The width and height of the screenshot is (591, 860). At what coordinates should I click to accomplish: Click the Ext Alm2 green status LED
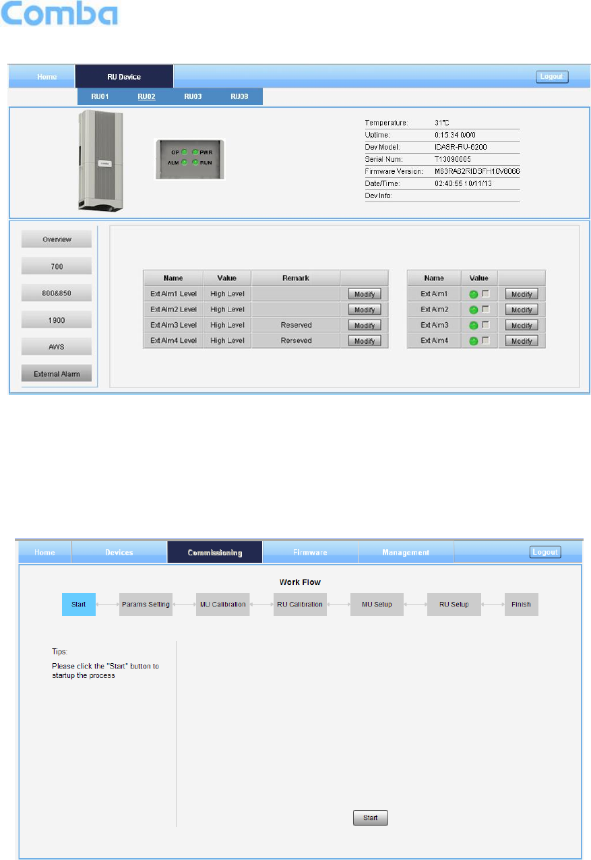coord(474,309)
